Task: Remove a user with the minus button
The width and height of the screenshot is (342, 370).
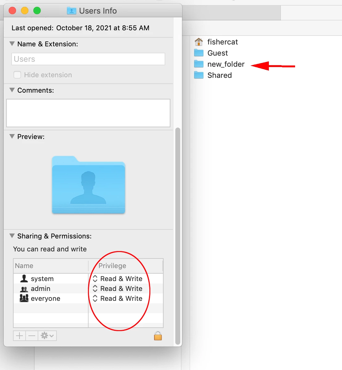Action: (31, 335)
